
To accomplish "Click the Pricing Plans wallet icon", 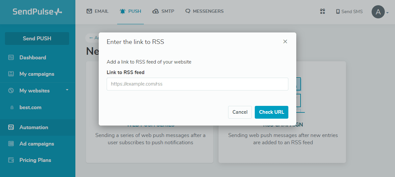I will [11, 160].
